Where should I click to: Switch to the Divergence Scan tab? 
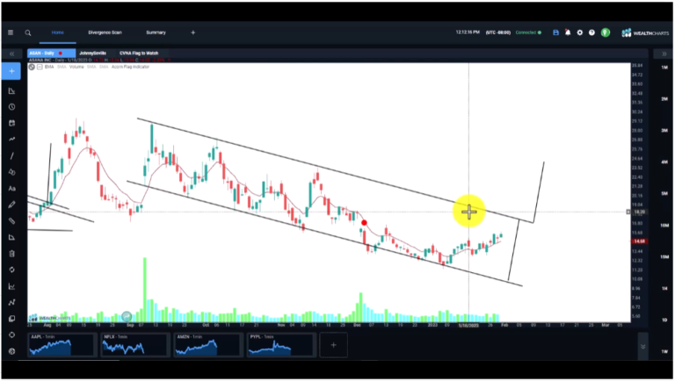click(105, 32)
